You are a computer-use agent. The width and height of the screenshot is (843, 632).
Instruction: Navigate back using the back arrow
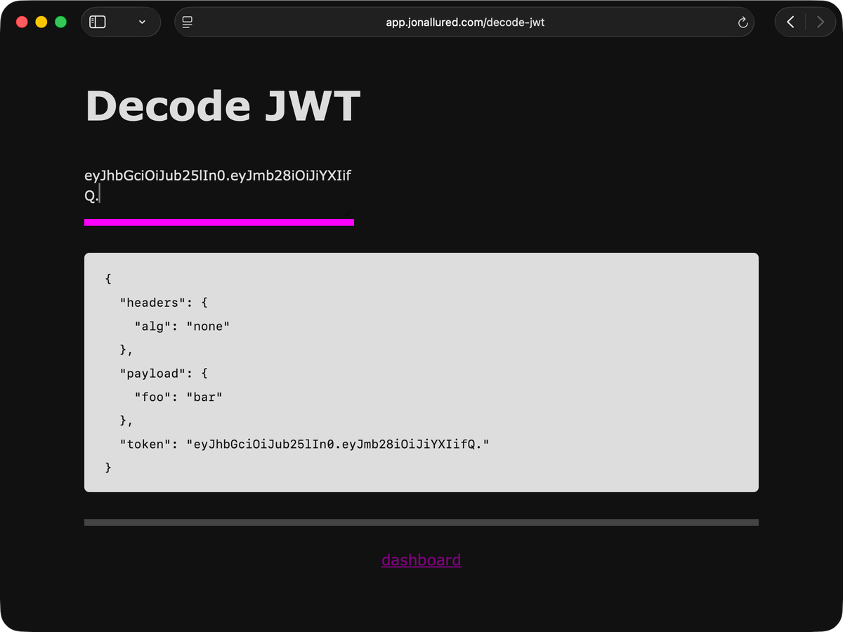click(788, 22)
